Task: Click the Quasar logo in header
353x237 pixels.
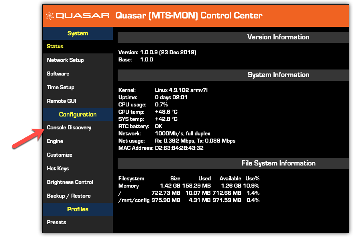Action: [78, 16]
